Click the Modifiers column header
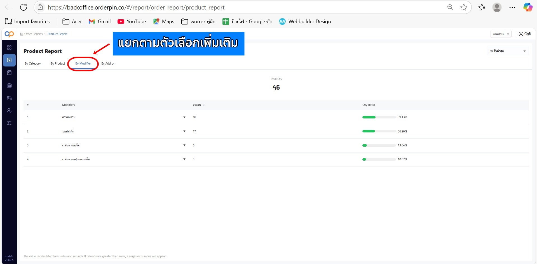Screen dimensions: 537x264 point(69,105)
